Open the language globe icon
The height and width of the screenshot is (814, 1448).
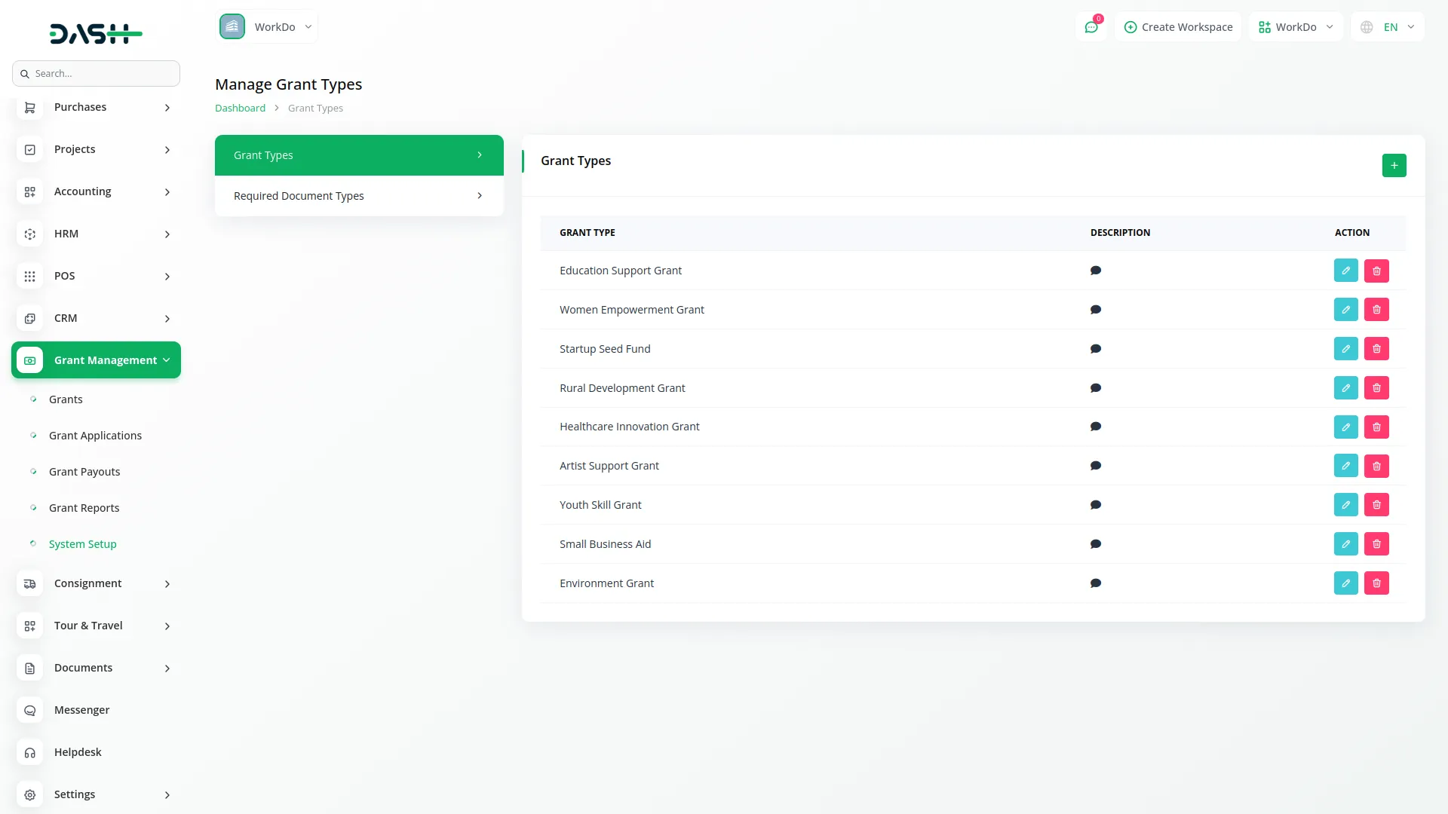(x=1365, y=26)
